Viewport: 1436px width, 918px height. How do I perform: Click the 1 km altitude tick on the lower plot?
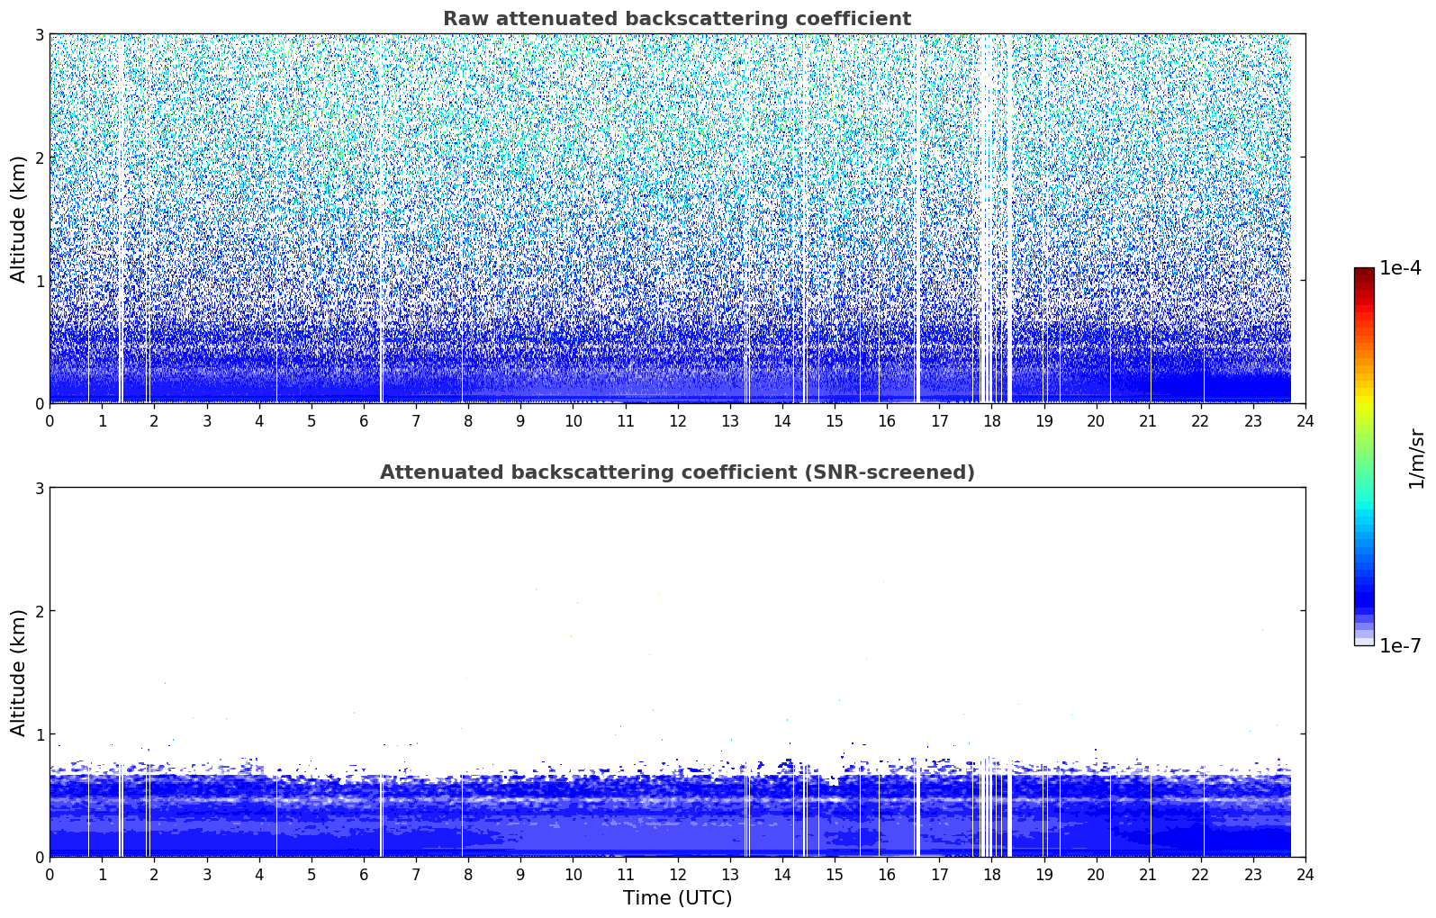tap(39, 734)
